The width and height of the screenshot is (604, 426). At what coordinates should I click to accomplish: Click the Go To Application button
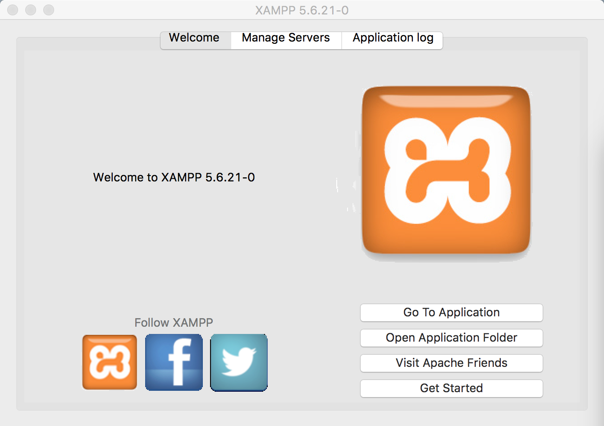[x=452, y=313]
